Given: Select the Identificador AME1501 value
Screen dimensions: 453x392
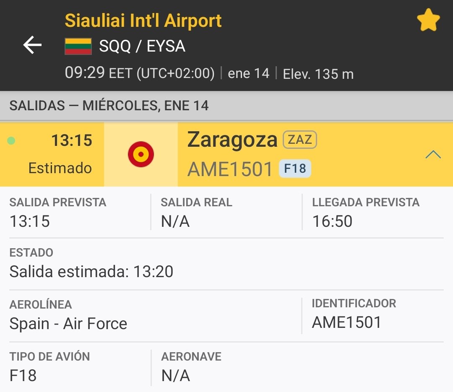Looking at the screenshot, I should click(x=346, y=322).
